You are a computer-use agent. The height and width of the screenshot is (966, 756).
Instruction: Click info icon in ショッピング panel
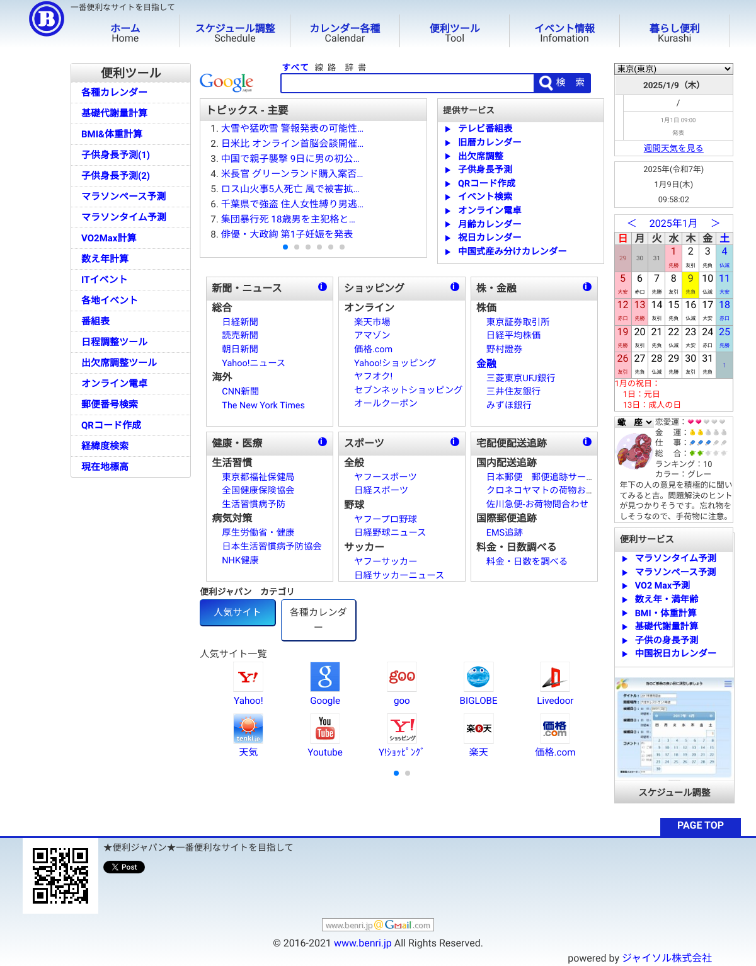tap(455, 287)
